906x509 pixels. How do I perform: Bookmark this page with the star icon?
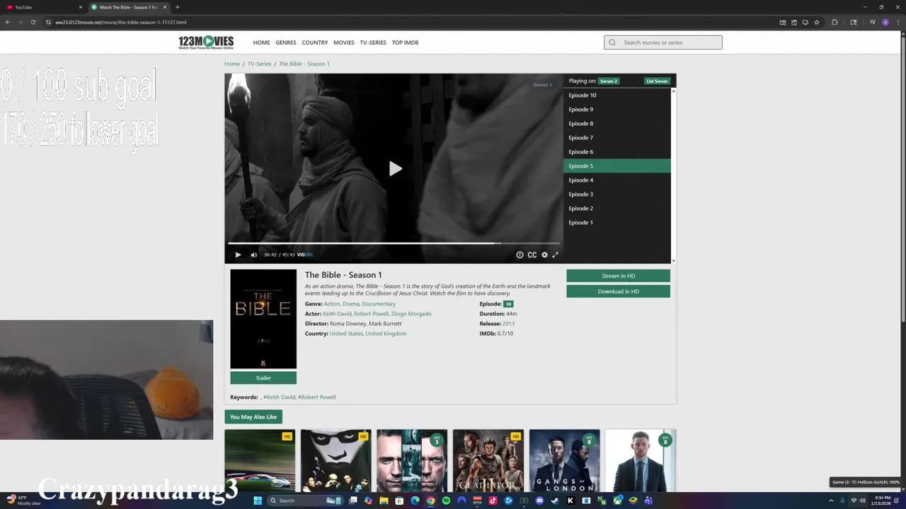click(x=817, y=22)
